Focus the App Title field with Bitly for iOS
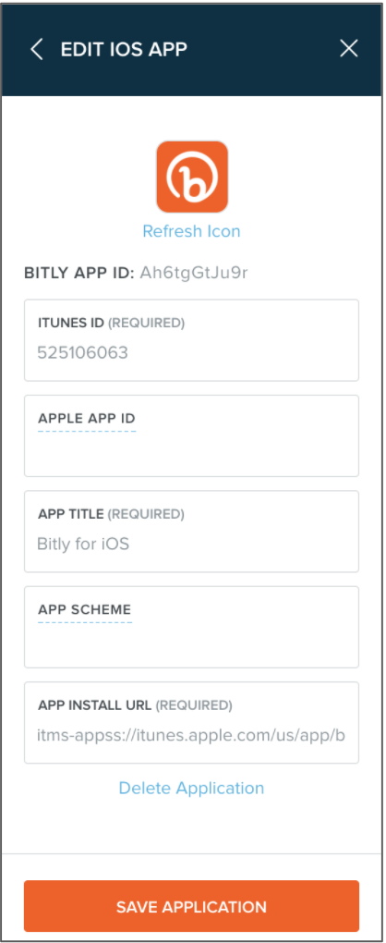Image resolution: width=386 pixels, height=943 pixels. [x=191, y=532]
